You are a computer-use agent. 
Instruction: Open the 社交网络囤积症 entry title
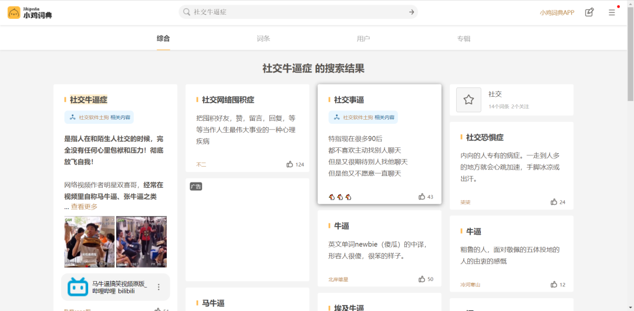coord(228,100)
